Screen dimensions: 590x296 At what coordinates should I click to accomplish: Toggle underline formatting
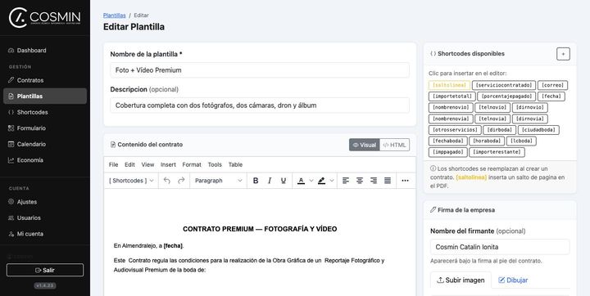click(x=284, y=181)
